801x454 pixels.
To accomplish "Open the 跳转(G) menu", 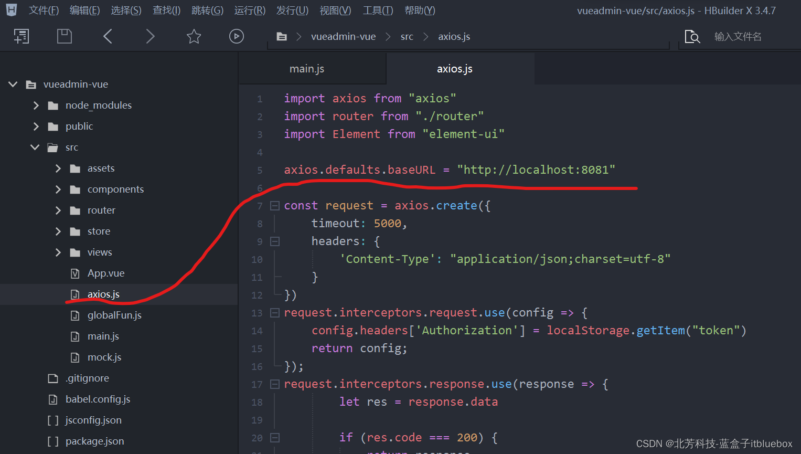I will coord(207,10).
